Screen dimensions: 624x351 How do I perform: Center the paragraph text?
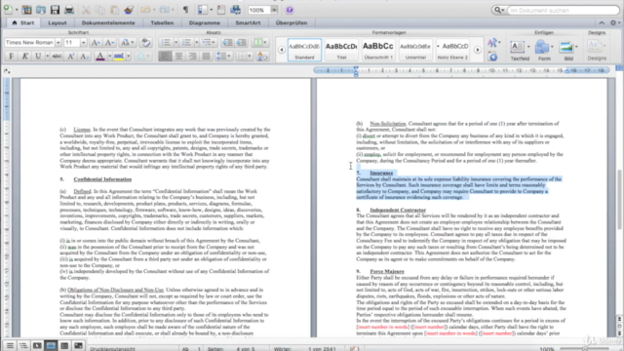[x=178, y=57]
